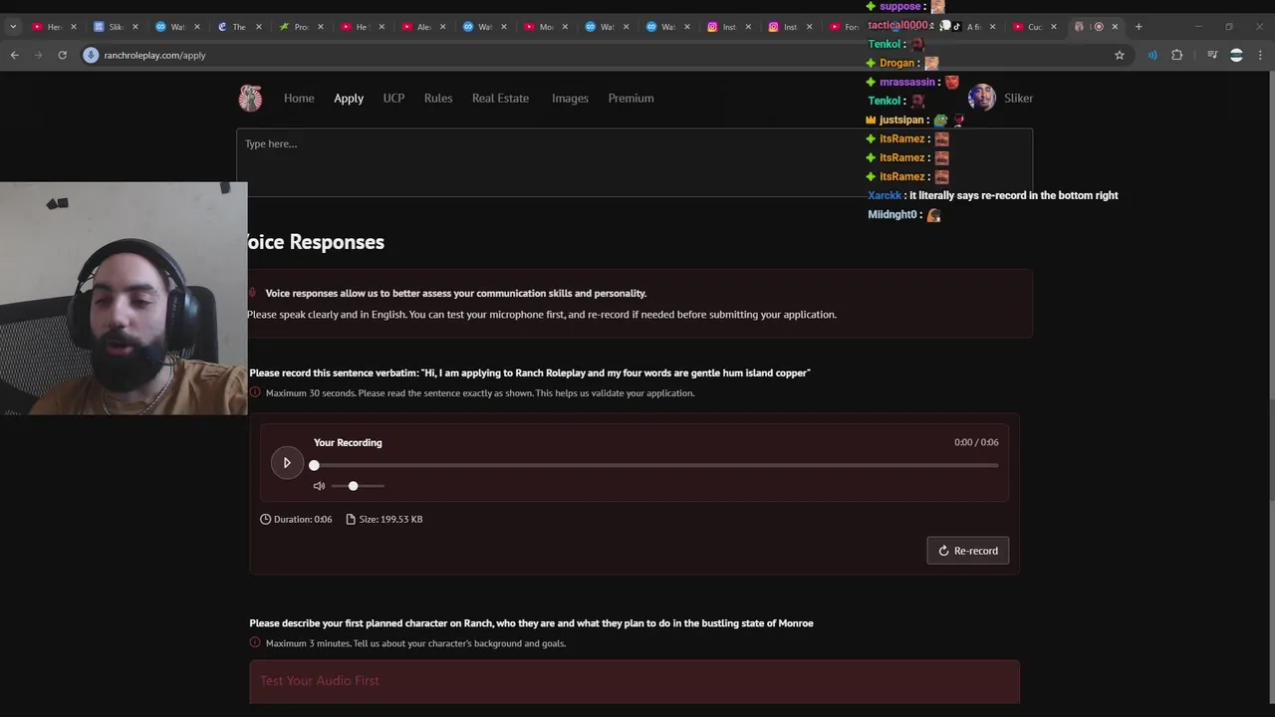
Task: Open the Sliker profile avatar
Action: (x=981, y=98)
